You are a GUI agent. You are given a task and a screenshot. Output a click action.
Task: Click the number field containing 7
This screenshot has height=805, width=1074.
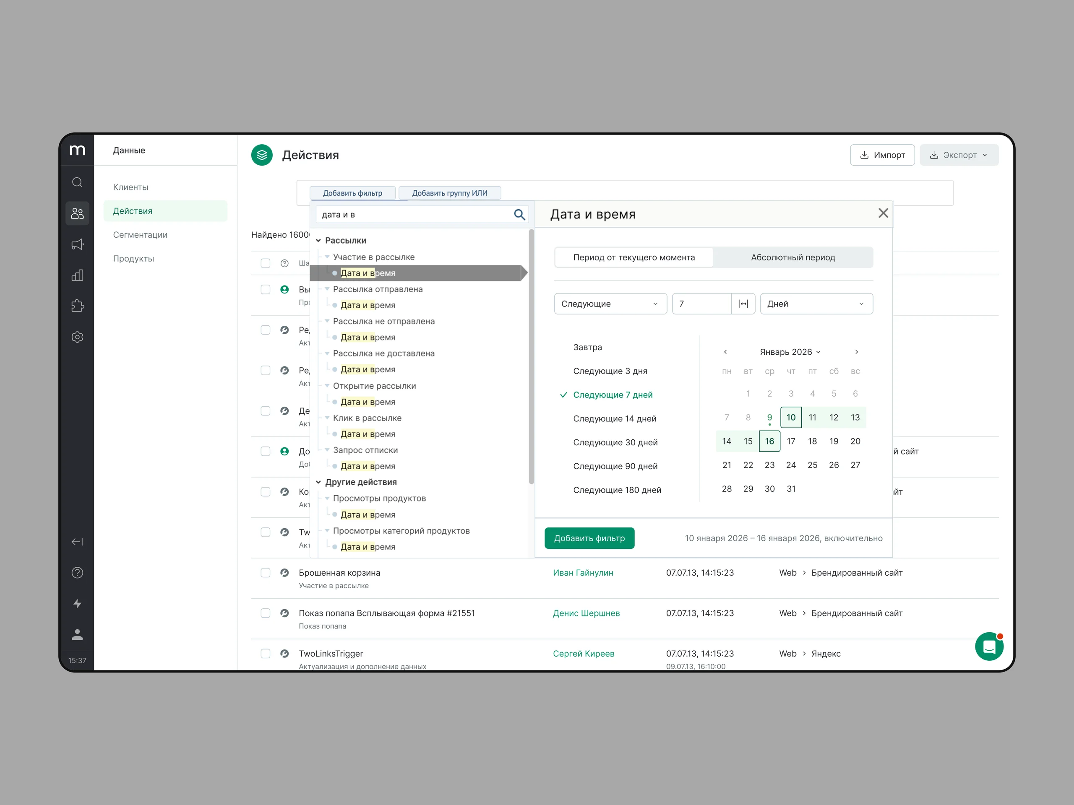tap(701, 304)
